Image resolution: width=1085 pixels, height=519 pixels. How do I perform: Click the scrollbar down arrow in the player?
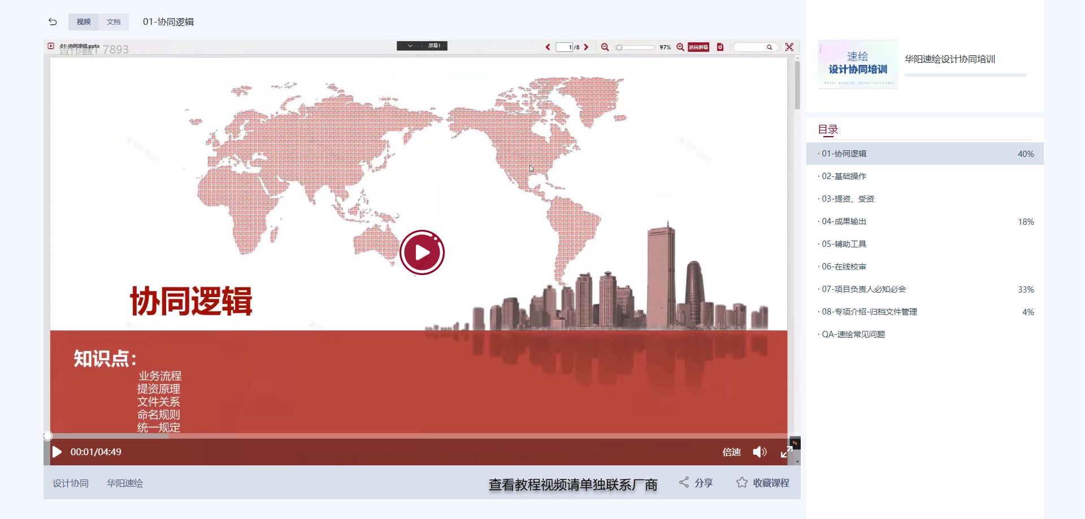point(797,461)
